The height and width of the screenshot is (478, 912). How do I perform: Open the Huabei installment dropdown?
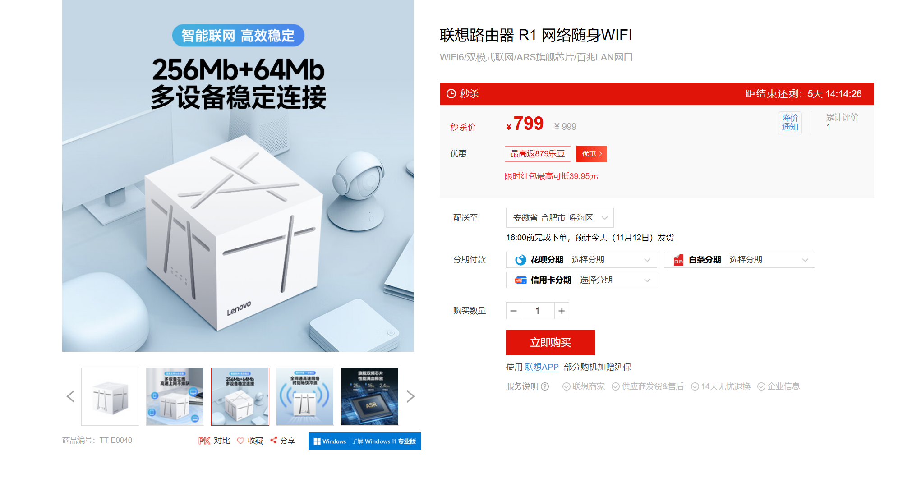pos(581,260)
